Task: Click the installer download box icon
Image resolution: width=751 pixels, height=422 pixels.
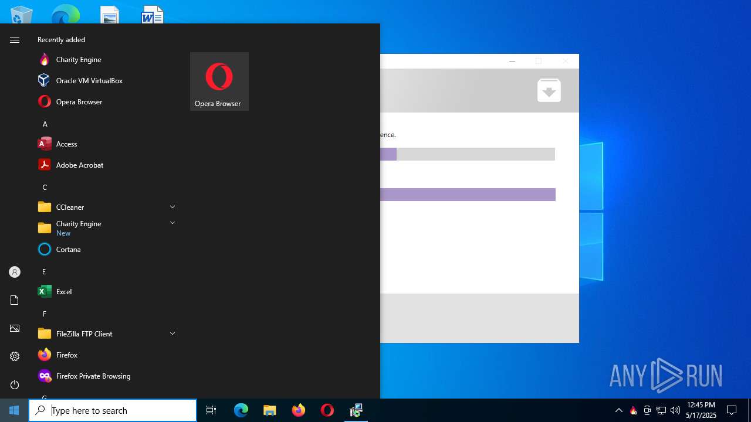Action: coord(549,90)
